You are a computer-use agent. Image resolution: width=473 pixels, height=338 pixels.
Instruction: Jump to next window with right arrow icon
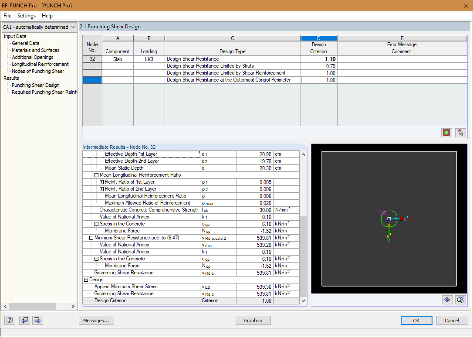(37, 320)
